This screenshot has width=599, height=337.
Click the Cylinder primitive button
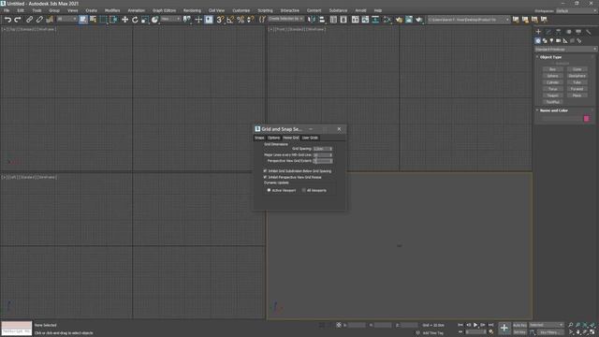(552, 82)
